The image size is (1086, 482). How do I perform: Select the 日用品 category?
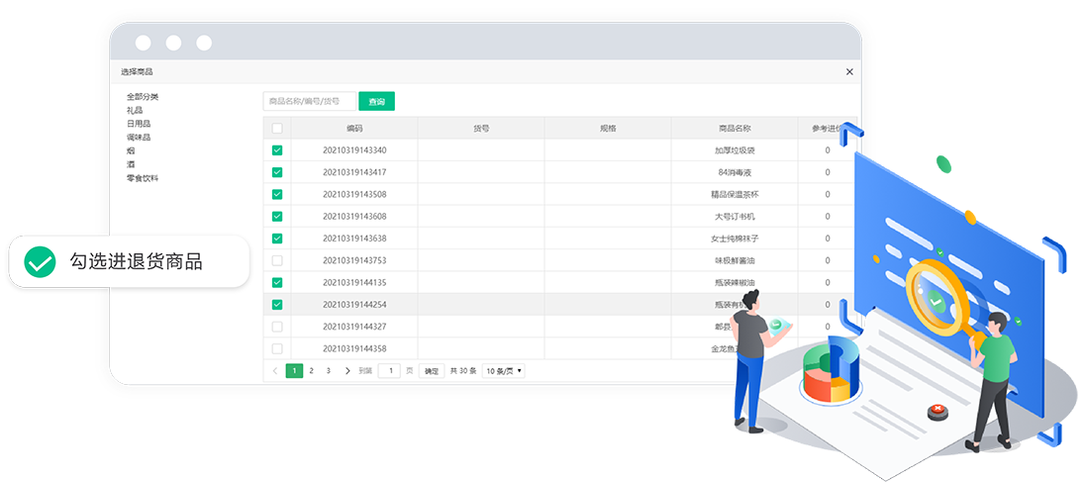(x=139, y=124)
